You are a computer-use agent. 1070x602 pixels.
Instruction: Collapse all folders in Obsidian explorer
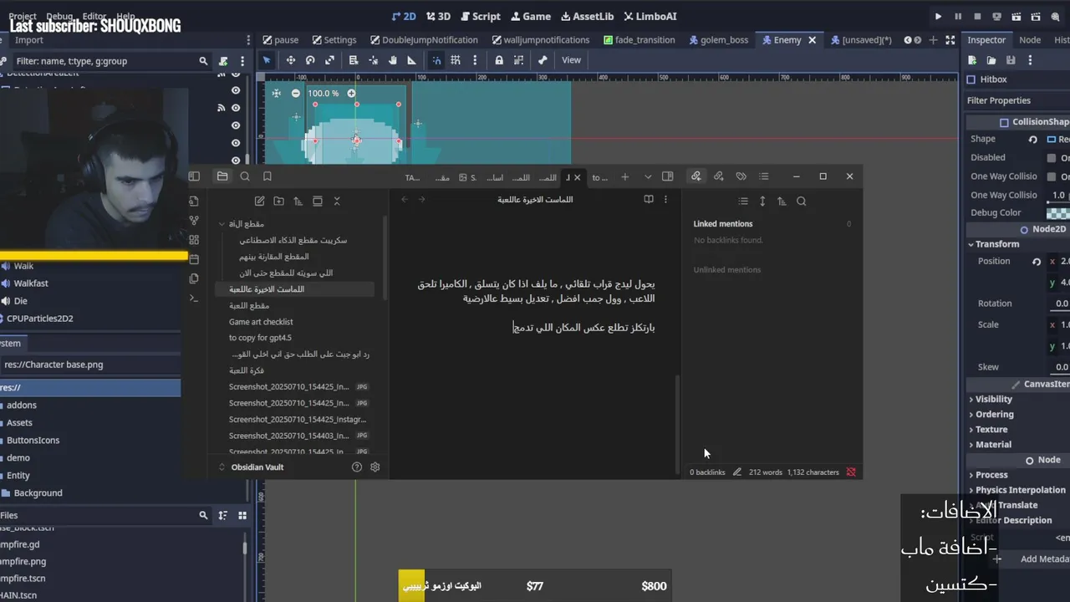pyautogui.click(x=337, y=202)
